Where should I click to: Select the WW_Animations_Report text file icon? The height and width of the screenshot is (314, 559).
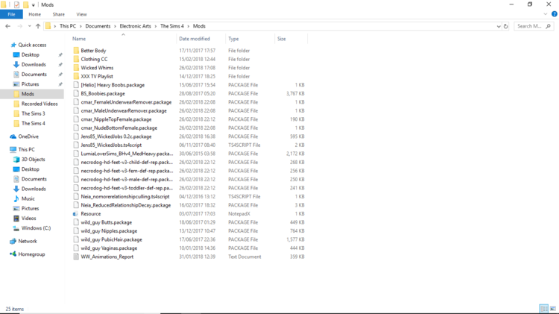tap(76, 257)
